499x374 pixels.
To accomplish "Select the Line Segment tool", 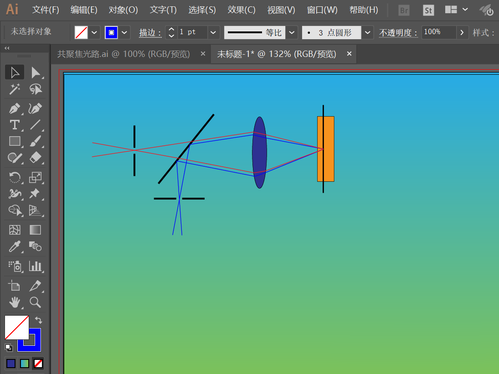I will coord(36,125).
